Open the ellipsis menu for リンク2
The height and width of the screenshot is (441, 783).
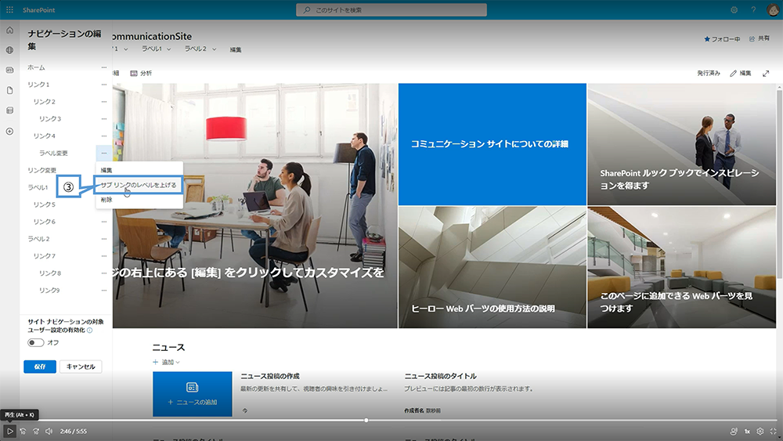click(104, 102)
